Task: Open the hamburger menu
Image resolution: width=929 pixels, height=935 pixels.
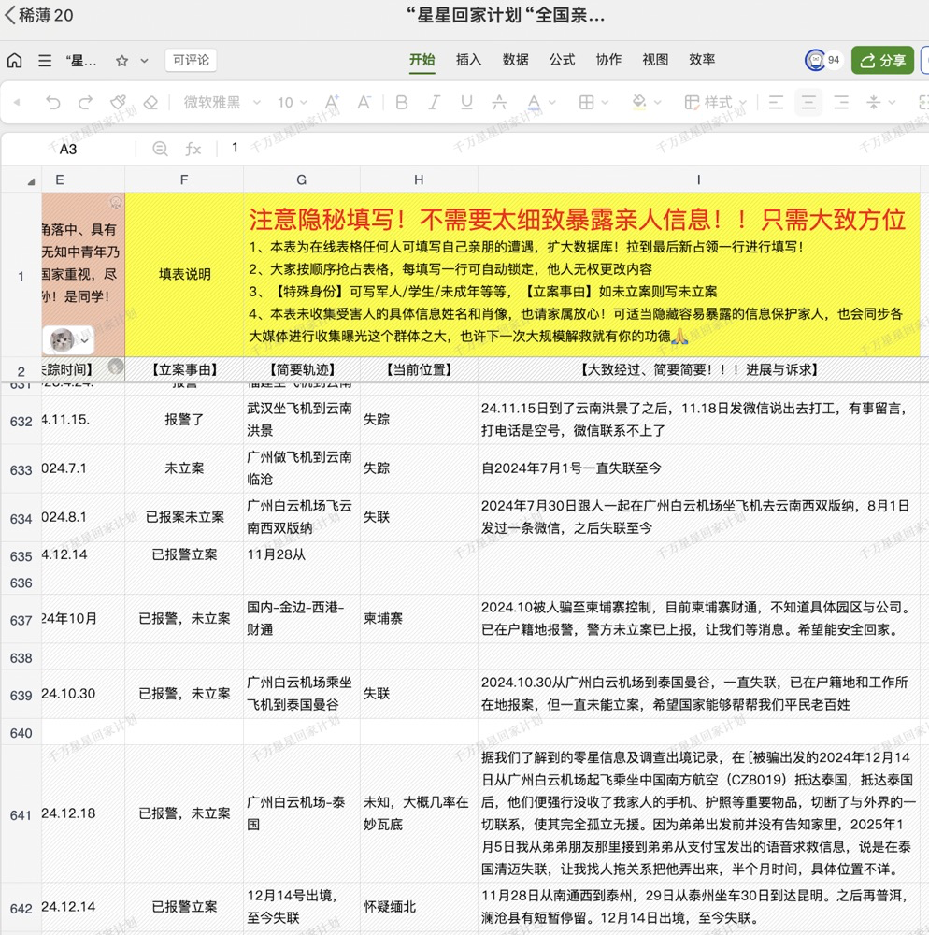Action: click(x=45, y=60)
